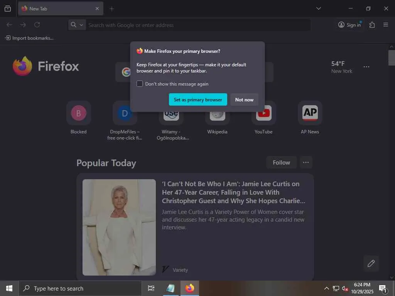This screenshot has height=296, width=395.
Task: Follow the Popular Today section
Action: pos(281,163)
